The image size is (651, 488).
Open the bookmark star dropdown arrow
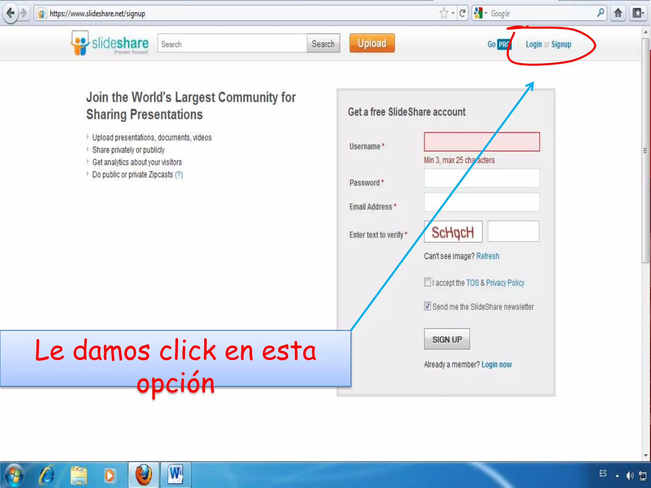click(453, 13)
